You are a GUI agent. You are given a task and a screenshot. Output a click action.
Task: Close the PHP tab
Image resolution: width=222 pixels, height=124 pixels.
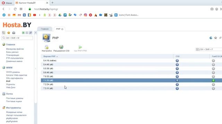pos(62,29)
